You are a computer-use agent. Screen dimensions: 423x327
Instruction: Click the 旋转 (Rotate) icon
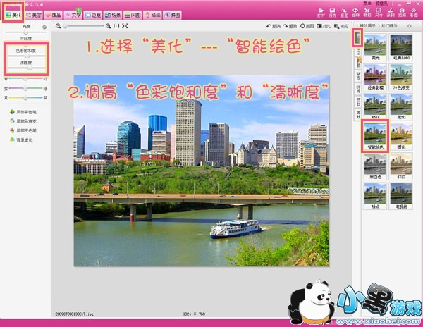[355, 13]
